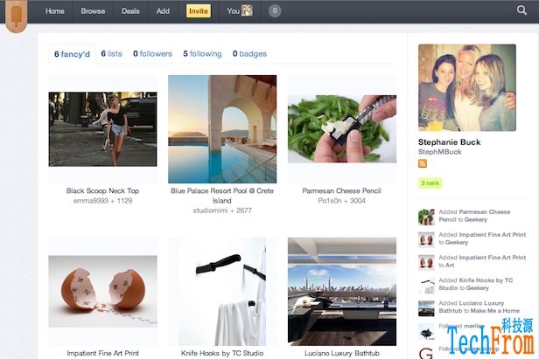Show the 0 followers tab
The width and height of the screenshot is (539, 359).
pos(152,54)
